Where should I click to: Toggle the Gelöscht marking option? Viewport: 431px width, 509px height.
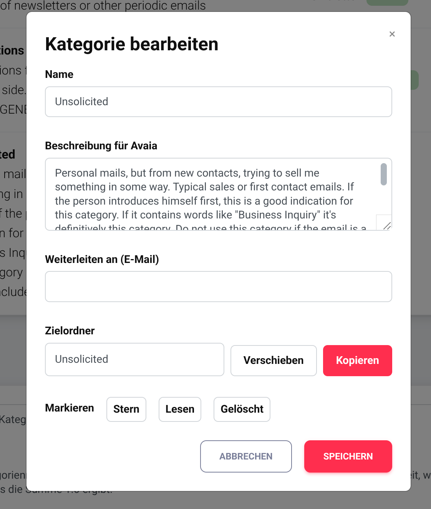pos(242,409)
